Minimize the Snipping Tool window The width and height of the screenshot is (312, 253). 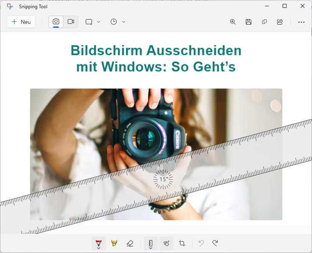click(x=267, y=6)
